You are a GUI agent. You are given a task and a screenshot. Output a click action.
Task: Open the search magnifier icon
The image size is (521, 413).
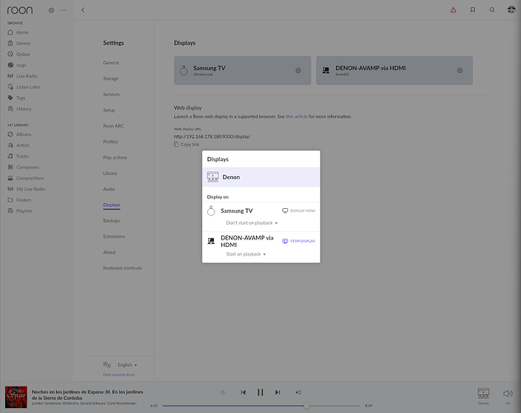(x=492, y=10)
